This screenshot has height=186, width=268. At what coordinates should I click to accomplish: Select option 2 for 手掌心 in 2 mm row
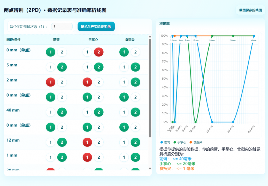(x=98, y=82)
